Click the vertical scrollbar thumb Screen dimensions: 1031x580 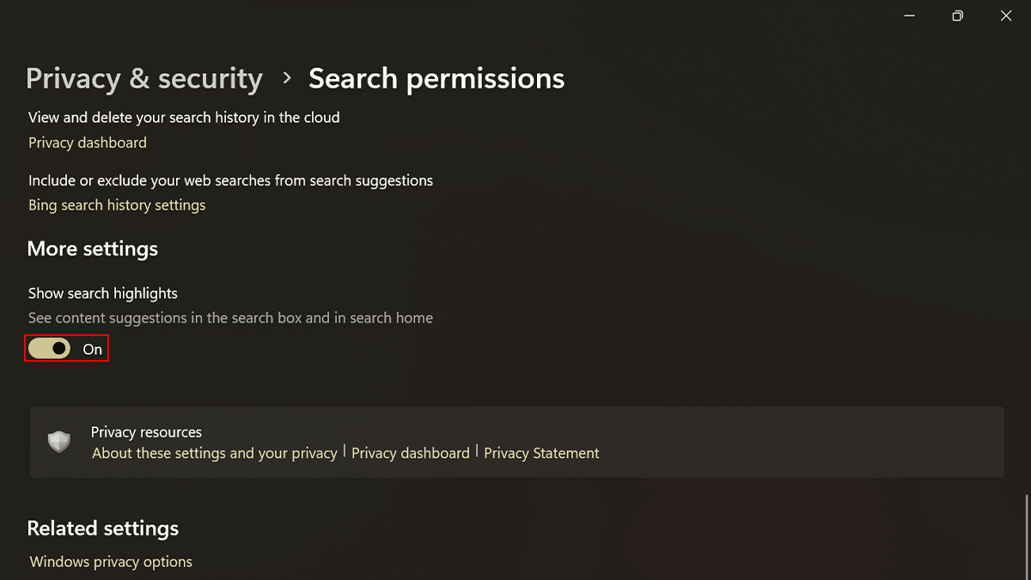coord(1027,537)
